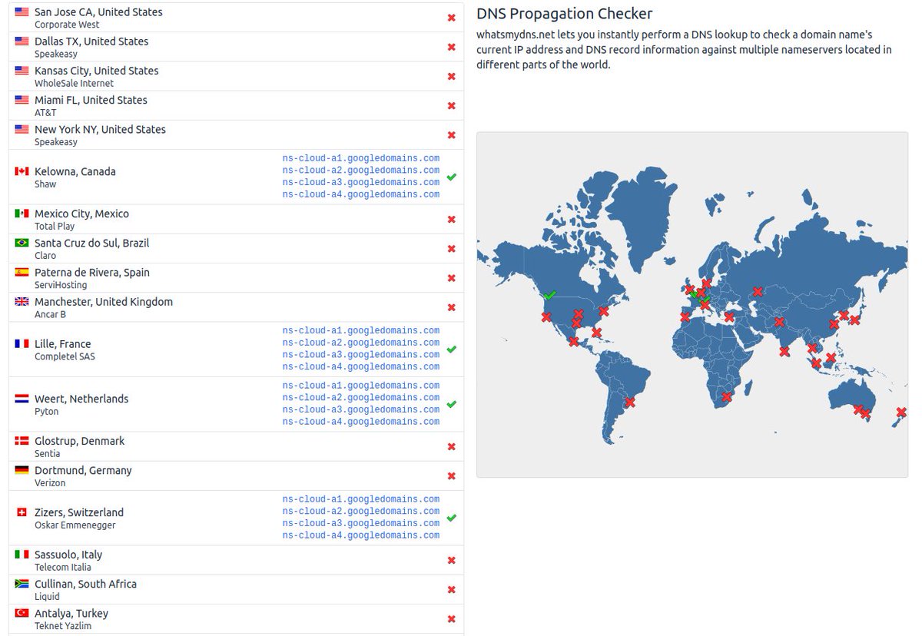922x636 pixels.
Task: Click the Spanish flag beside Paterna de Rivera
Action: coord(22,272)
